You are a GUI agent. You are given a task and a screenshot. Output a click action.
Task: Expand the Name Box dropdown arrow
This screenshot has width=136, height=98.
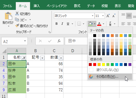click(x=25, y=41)
